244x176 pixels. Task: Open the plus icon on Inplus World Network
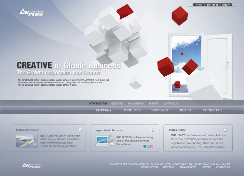(153, 130)
